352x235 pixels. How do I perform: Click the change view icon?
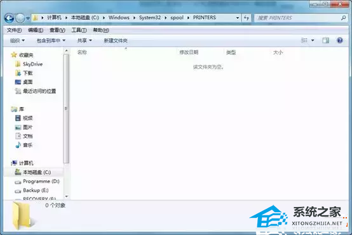pyautogui.click(x=304, y=40)
